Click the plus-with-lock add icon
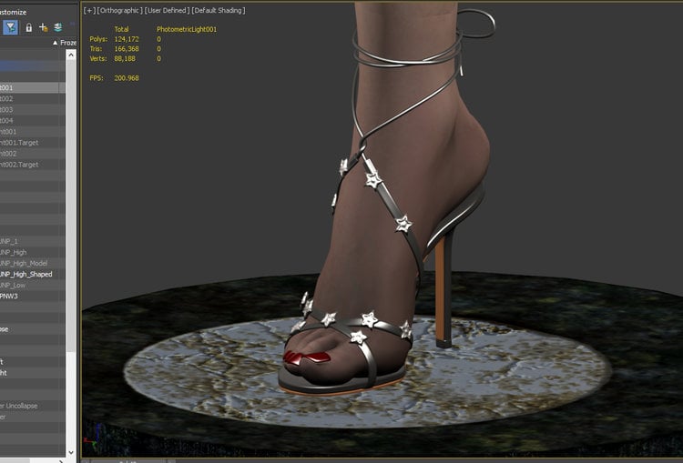The width and height of the screenshot is (683, 463). click(x=43, y=27)
